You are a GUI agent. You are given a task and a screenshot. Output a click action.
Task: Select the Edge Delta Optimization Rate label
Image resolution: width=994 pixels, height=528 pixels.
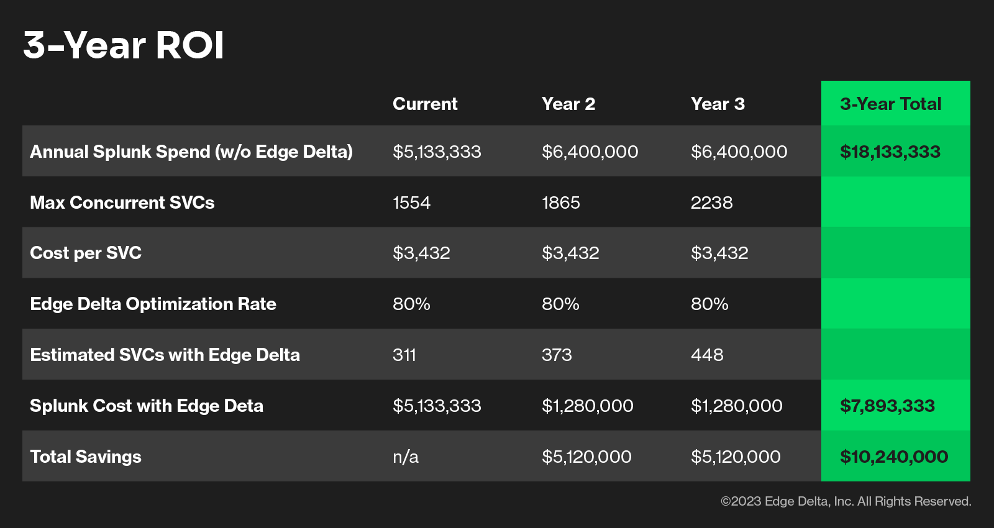pos(153,304)
